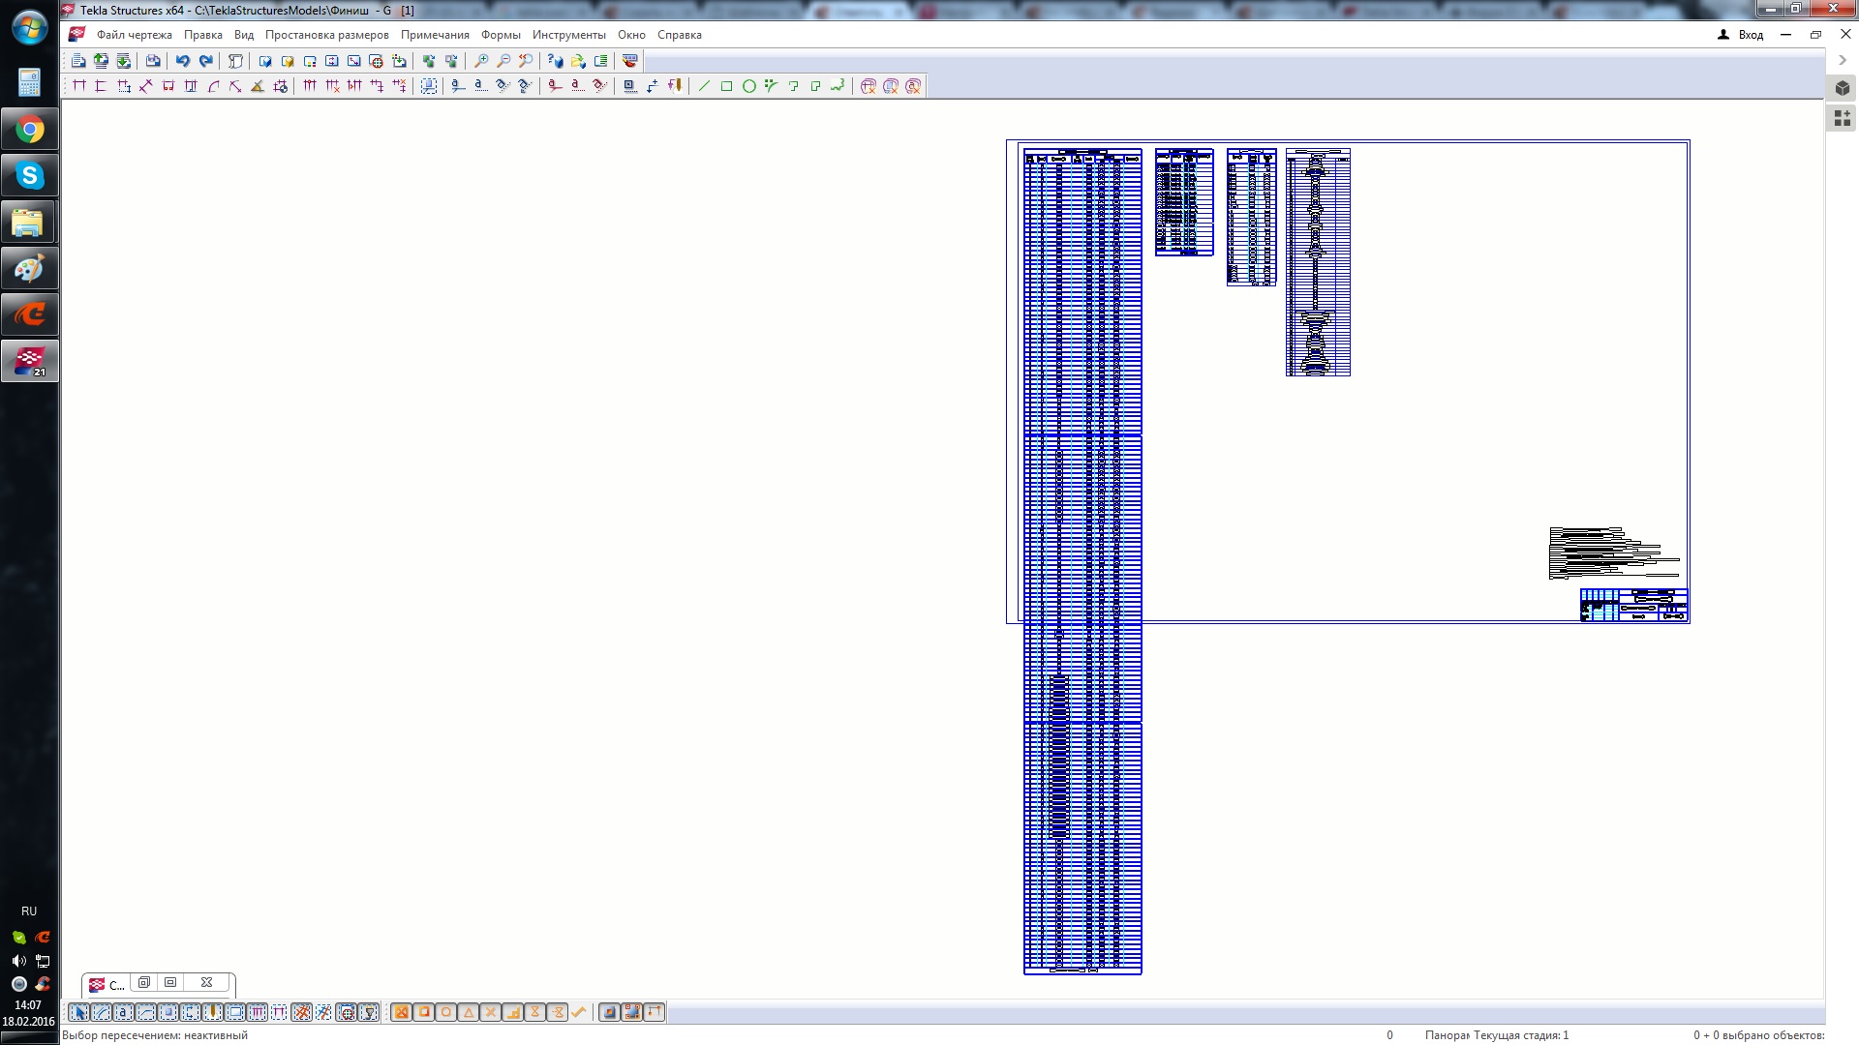Screen dimensions: 1859x1045
Task: Open the Файл чертежа menu
Action: [134, 35]
